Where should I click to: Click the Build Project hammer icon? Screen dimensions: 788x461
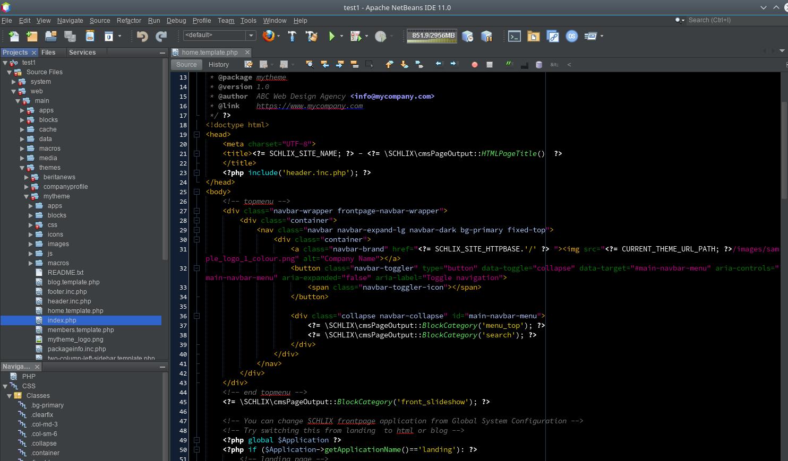tap(292, 36)
